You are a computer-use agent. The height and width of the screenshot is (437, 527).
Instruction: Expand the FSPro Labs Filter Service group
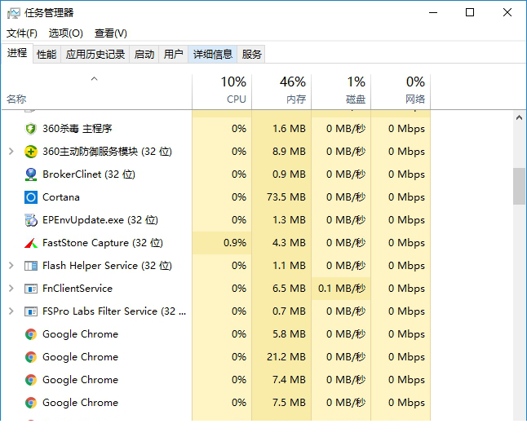(11, 311)
